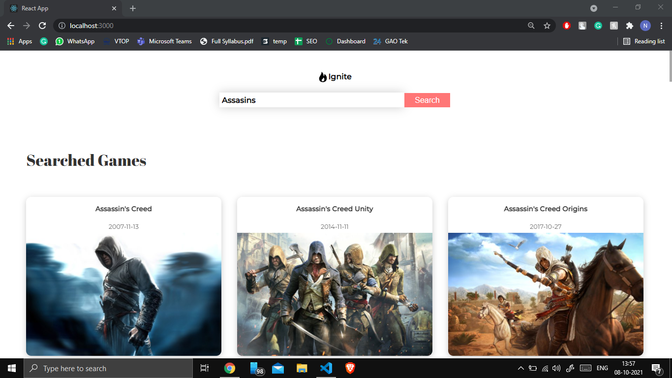Show hidden system tray icons
672x378 pixels.
[x=521, y=368]
